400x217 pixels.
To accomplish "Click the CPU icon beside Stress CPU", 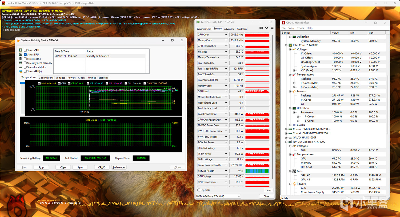I will coord(21,50).
